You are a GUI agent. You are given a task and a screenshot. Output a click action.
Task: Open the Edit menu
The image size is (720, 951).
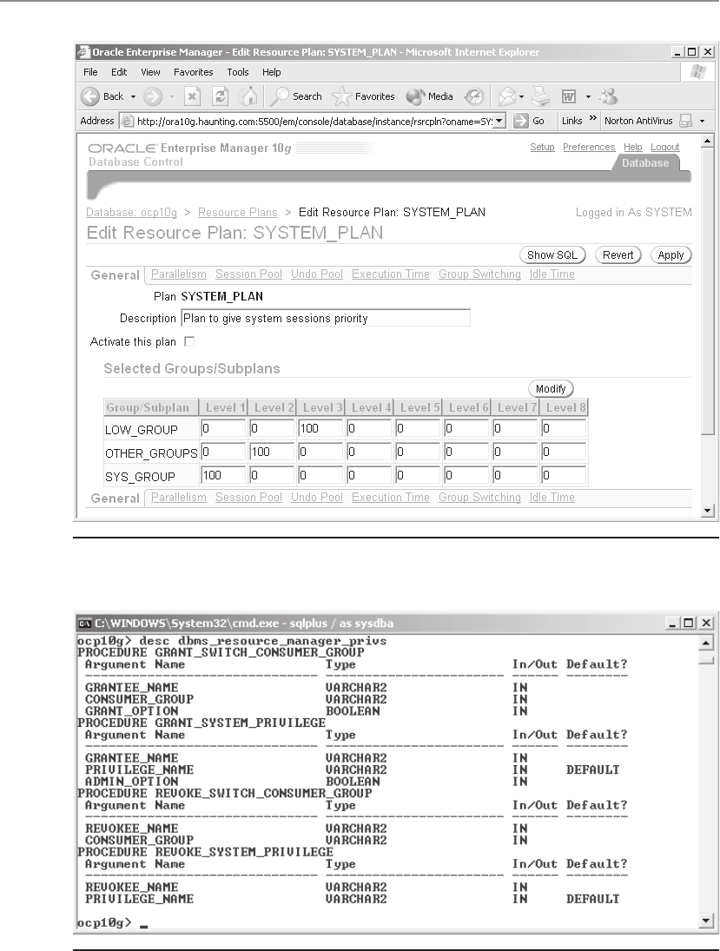pos(119,72)
